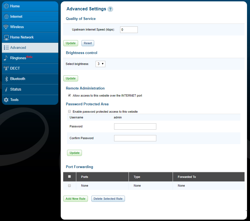
Task: Click Add New Rule
Action: (75, 199)
